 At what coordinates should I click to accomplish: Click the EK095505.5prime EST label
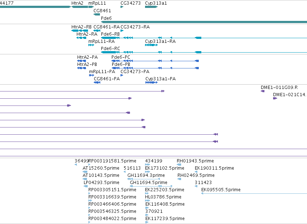tap(221, 190)
